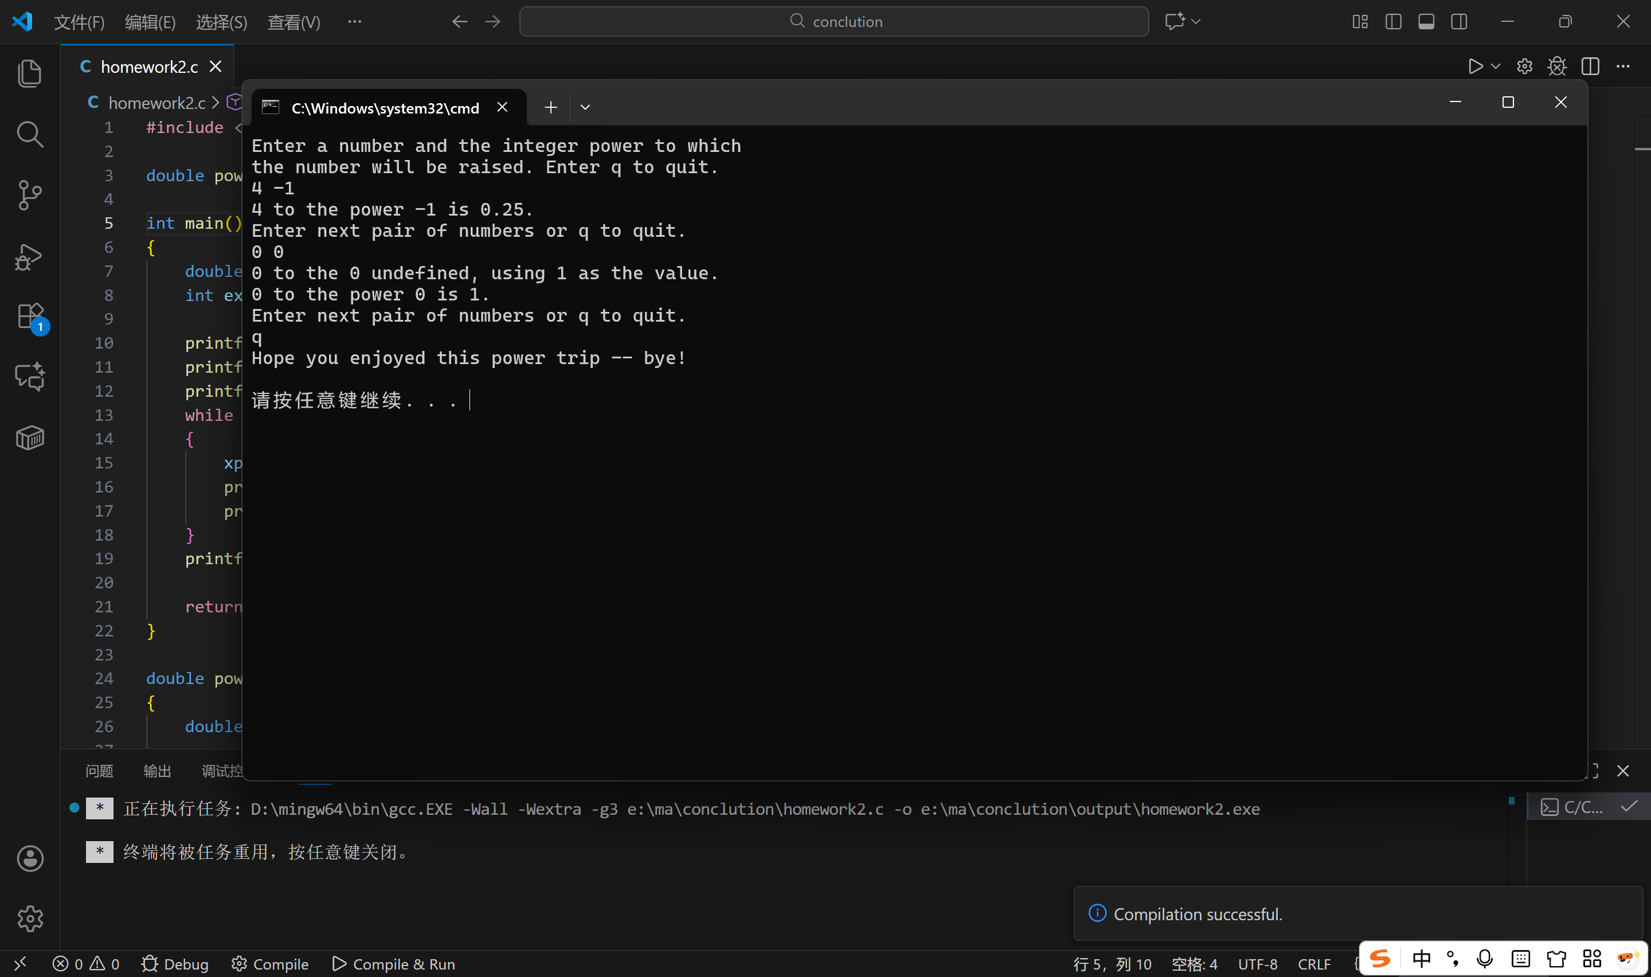Expand the run button dropdown arrow
The image size is (1651, 977).
tap(1495, 67)
